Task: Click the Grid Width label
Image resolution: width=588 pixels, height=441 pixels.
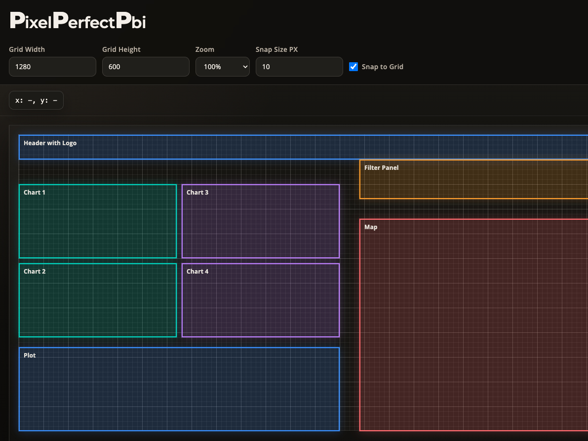Action: pyautogui.click(x=27, y=49)
